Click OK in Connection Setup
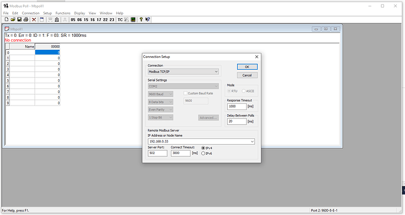 click(x=247, y=67)
